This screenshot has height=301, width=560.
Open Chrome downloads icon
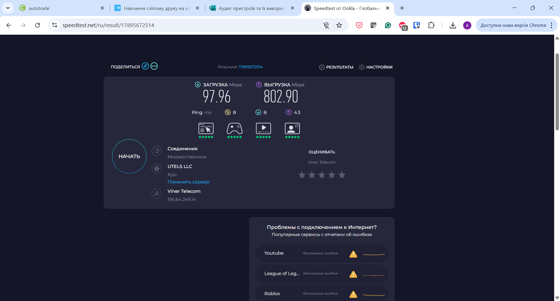point(453,25)
